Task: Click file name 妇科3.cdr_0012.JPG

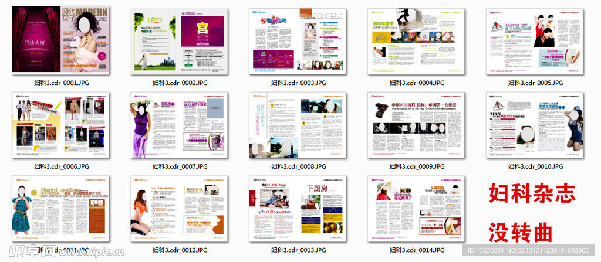Action: point(180,250)
